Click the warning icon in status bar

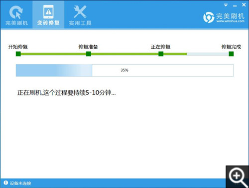pos(5,183)
